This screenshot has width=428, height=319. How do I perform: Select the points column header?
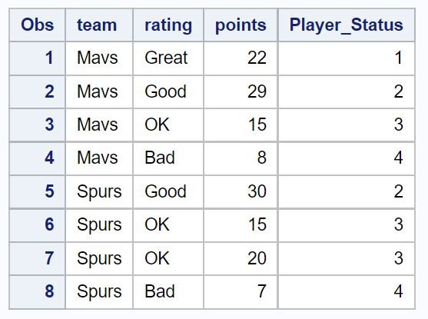point(241,25)
